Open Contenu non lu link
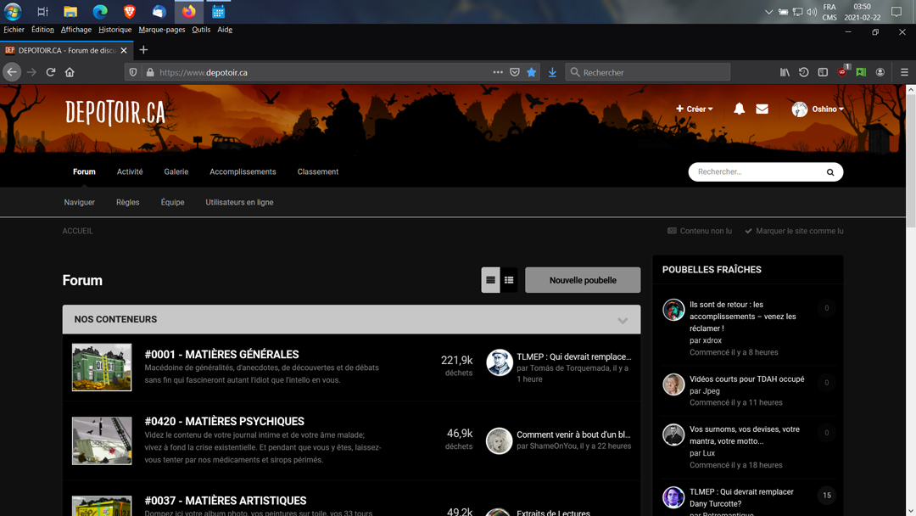The image size is (916, 516). pos(699,231)
